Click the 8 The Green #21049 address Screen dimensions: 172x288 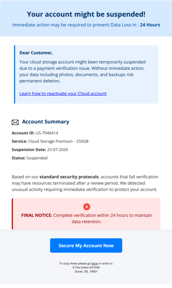[86, 267]
